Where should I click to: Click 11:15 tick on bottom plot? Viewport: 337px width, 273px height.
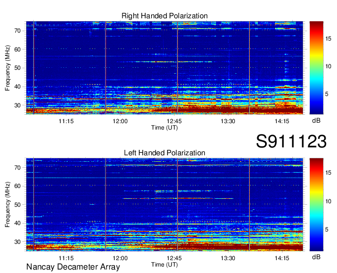pyautogui.click(x=66, y=258)
